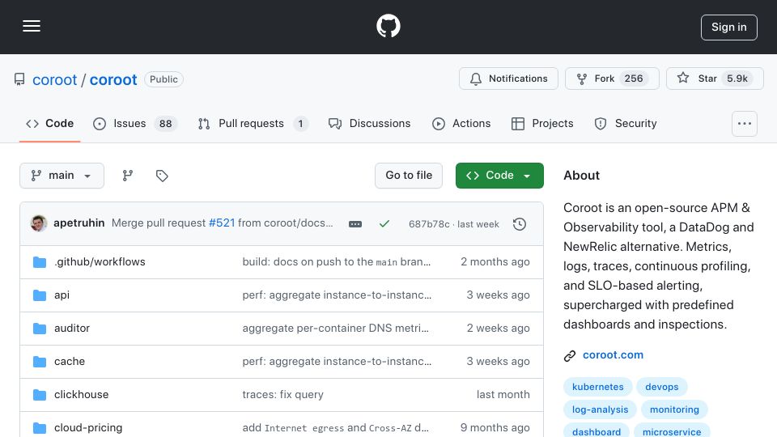The width and height of the screenshot is (777, 437).
Task: Open the hamburger navigation menu
Action: 32,26
